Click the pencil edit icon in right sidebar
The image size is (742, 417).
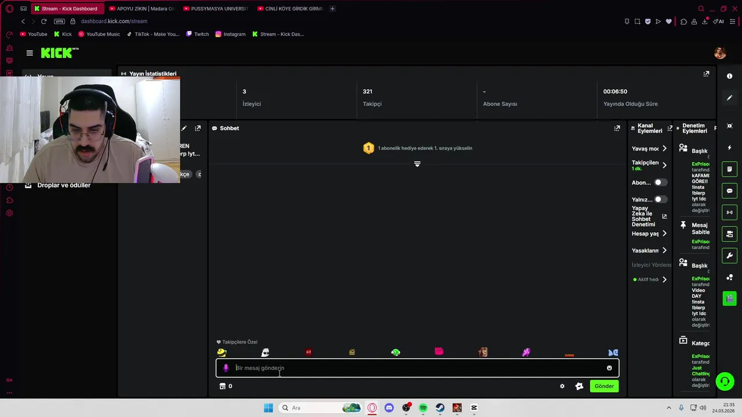tap(729, 98)
